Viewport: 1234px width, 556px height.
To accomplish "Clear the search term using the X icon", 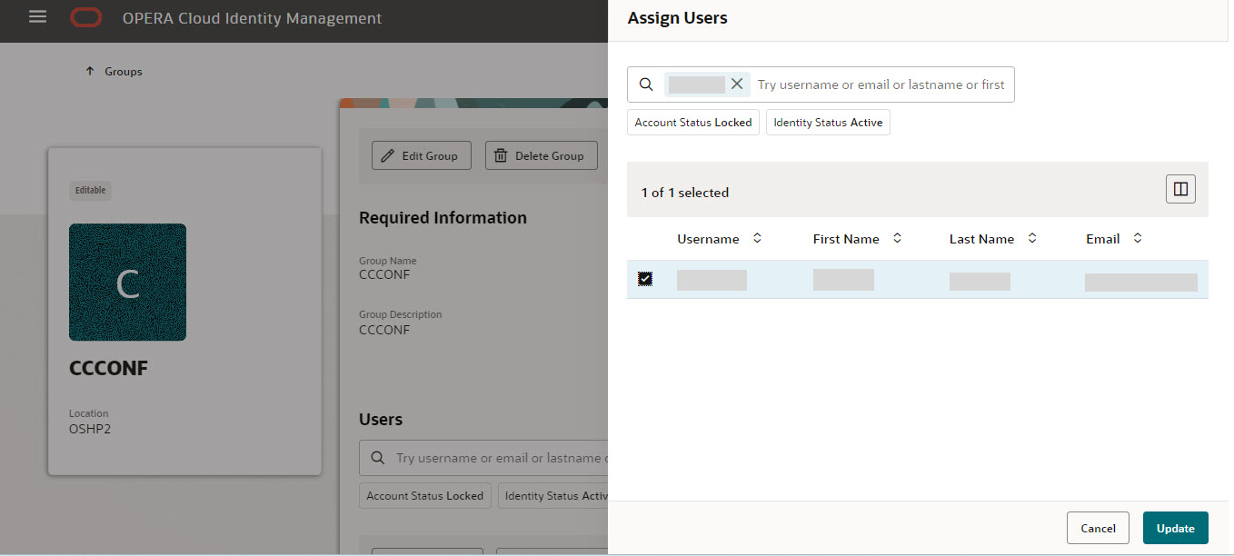I will [737, 84].
